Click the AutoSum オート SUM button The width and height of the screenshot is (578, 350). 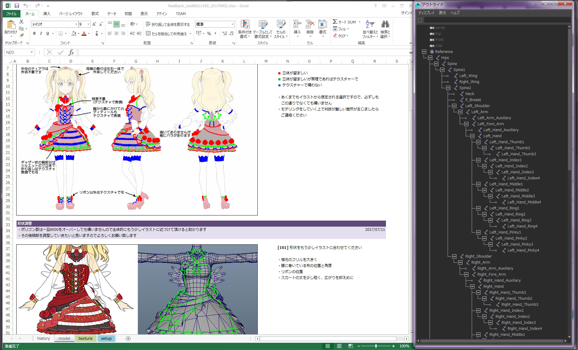(344, 22)
